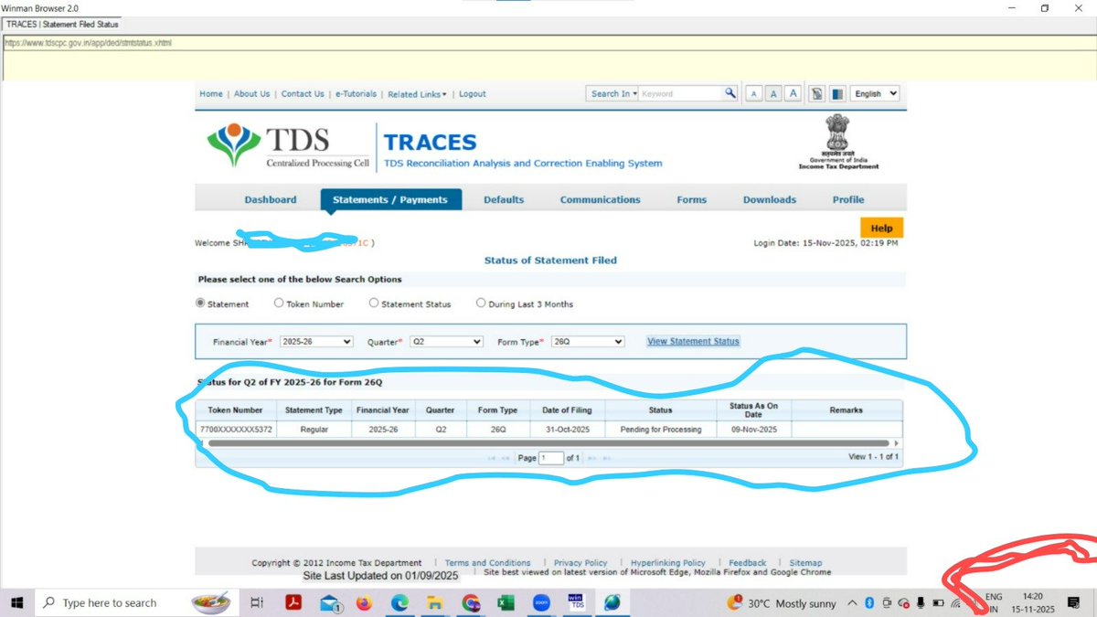Open Zoom from the taskbar

(541, 602)
